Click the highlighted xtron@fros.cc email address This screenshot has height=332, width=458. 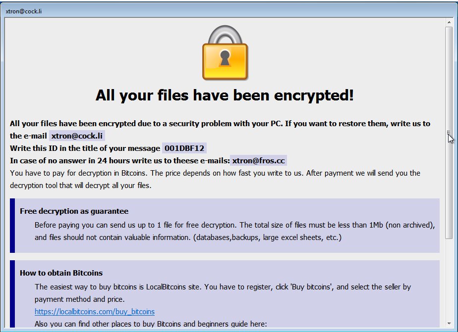(x=259, y=161)
